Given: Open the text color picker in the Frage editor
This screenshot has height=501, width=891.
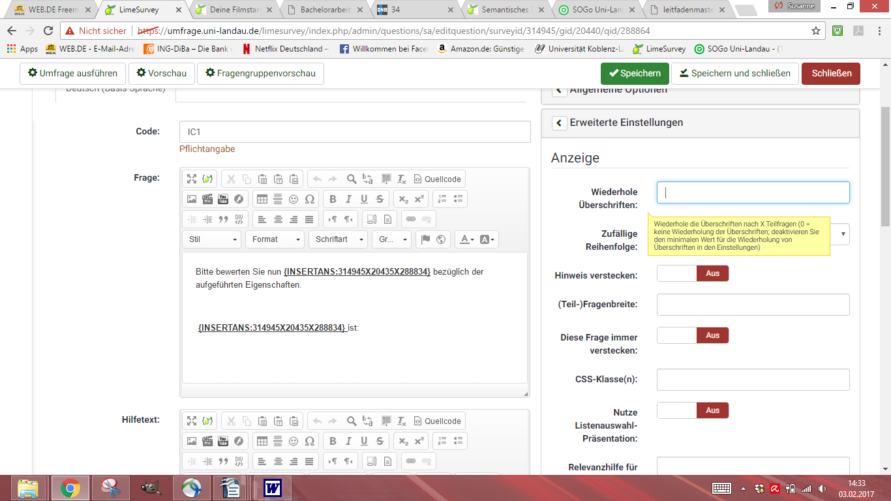Looking at the screenshot, I should (x=466, y=239).
